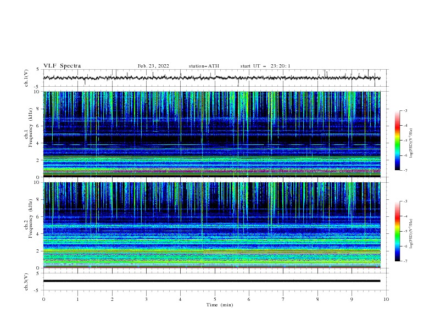
Task: Click the time axis tick "8" at bottom
Action: pyautogui.click(x=317, y=299)
